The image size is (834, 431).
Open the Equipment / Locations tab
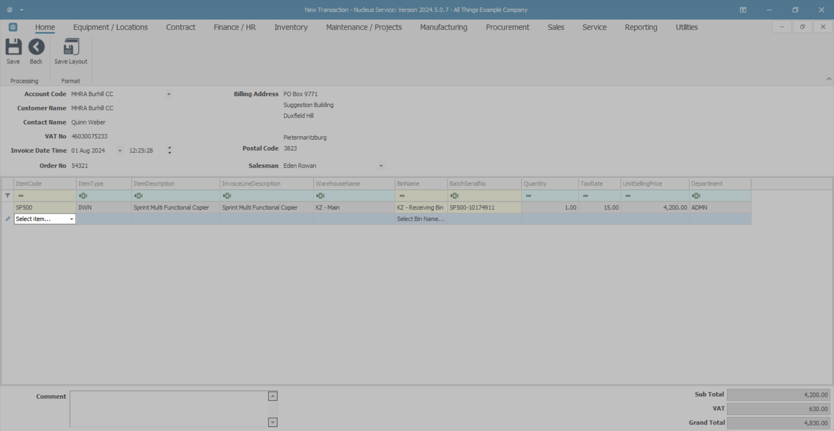[110, 27]
